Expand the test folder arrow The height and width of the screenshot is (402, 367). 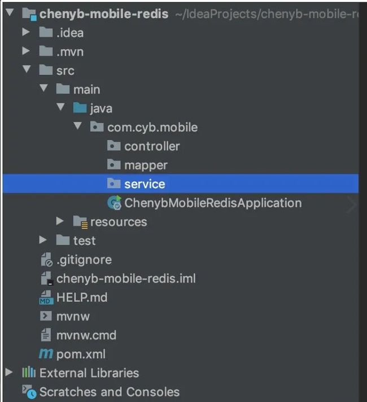click(43, 240)
